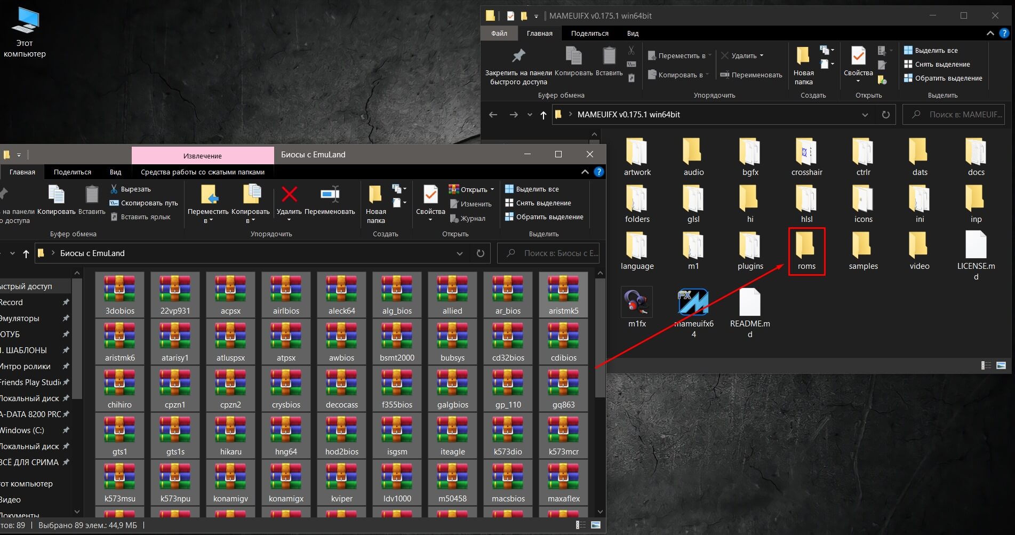Open Средства работы со сжатыми папками tab

coord(203,172)
